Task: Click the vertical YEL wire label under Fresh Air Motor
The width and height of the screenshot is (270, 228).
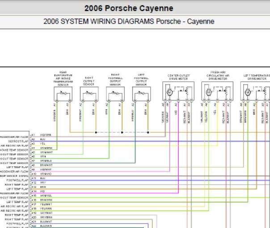Action: (215, 113)
